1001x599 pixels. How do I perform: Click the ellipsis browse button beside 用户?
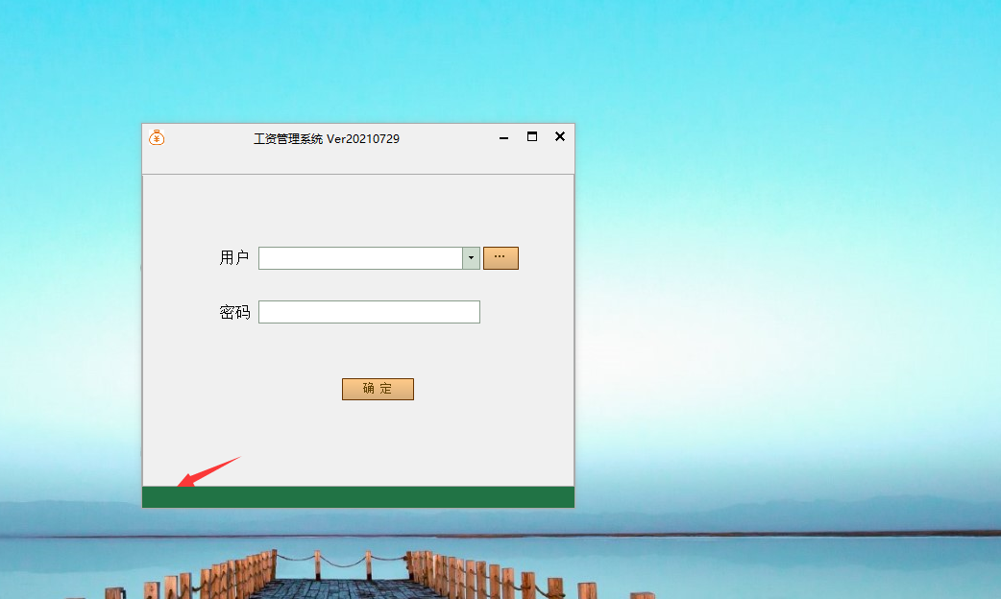click(500, 258)
